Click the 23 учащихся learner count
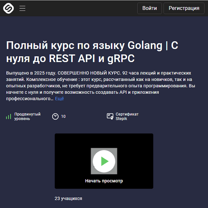The height and width of the screenshot is (208, 208). click(x=68, y=199)
